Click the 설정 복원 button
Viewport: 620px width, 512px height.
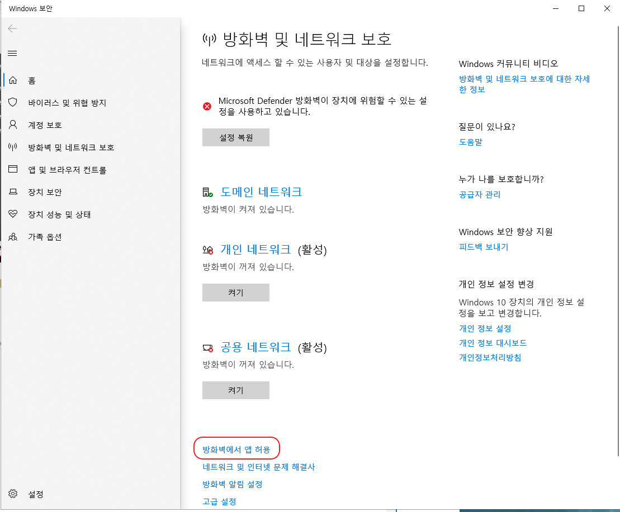[236, 137]
